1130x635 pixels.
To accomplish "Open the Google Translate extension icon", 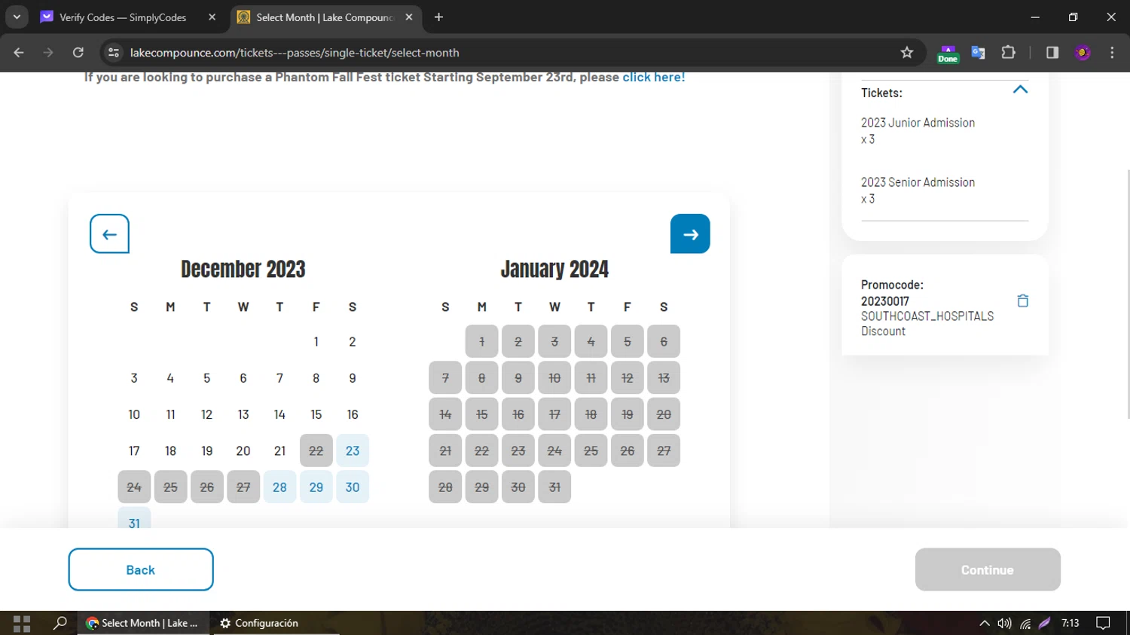I will (x=979, y=53).
